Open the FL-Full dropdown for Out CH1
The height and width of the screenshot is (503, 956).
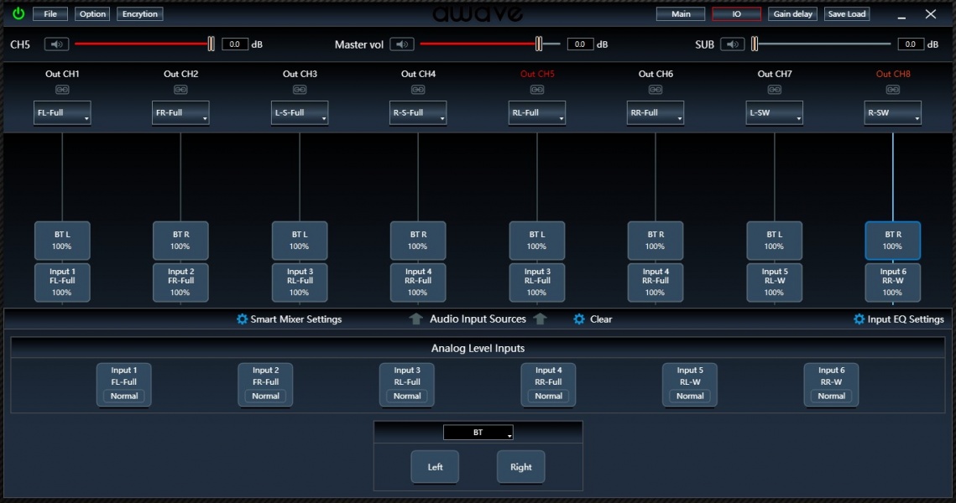(62, 113)
